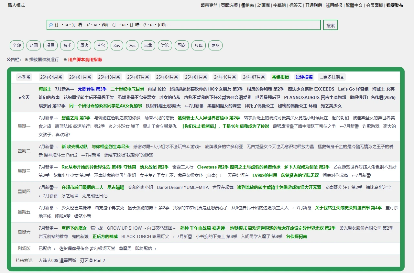This screenshot has height=273, width=414.
Task: Open 标签云 in the top navigation
Action: [296, 5]
